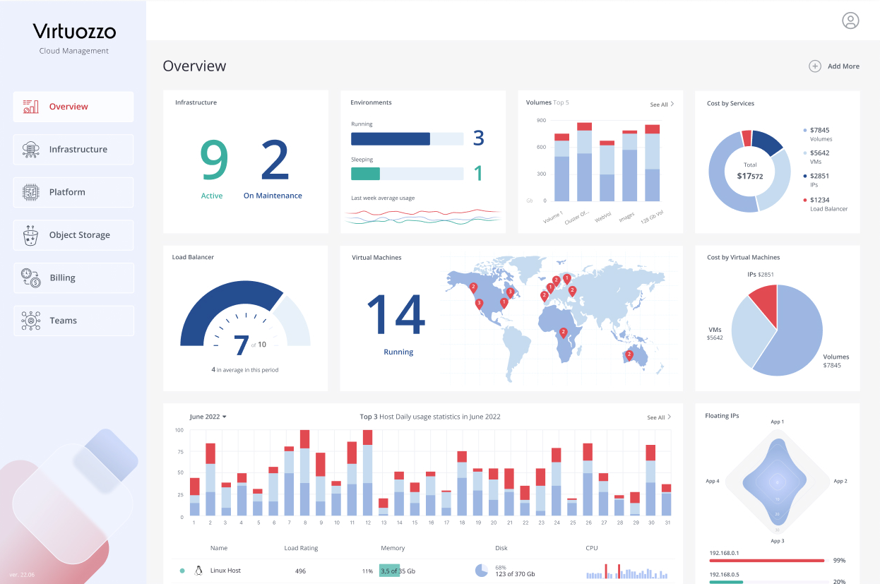The image size is (880, 584).
Task: Click the Running environments progress bar
Action: 407,139
